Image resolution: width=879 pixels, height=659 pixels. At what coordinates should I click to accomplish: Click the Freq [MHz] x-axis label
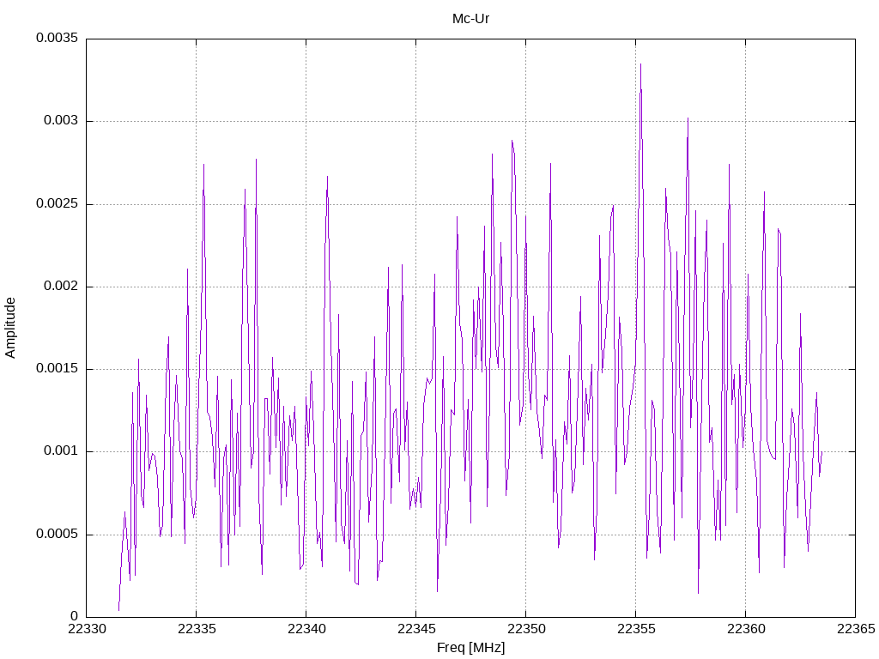pyautogui.click(x=470, y=647)
